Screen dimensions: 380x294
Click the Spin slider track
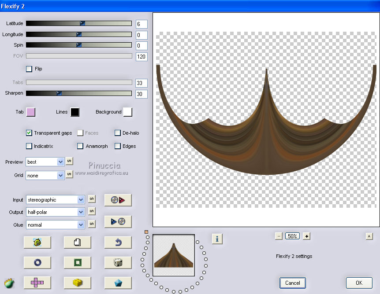click(79, 45)
